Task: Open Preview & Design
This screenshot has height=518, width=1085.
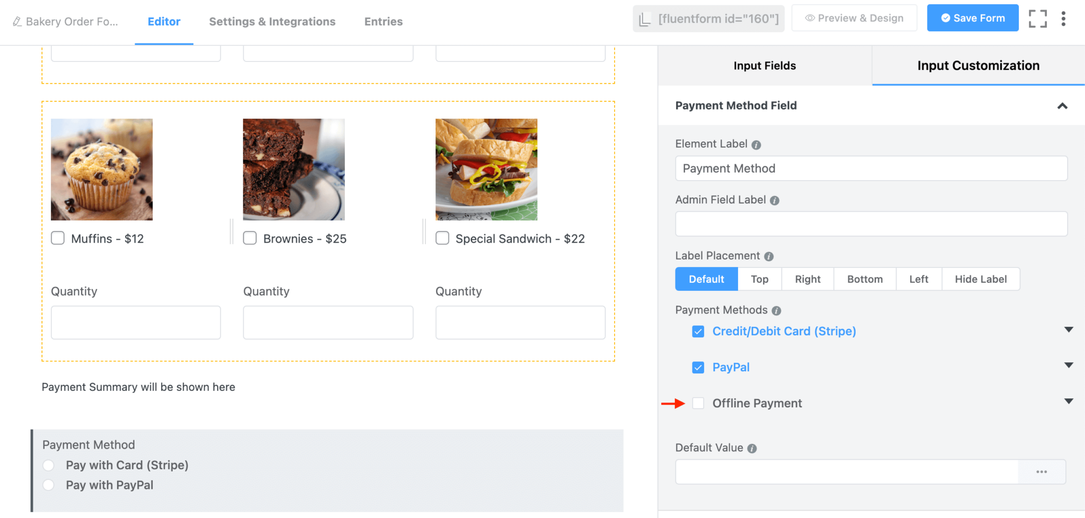Action: [854, 17]
